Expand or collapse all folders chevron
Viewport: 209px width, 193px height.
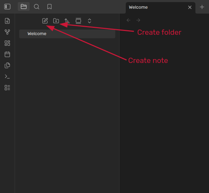coord(90,21)
